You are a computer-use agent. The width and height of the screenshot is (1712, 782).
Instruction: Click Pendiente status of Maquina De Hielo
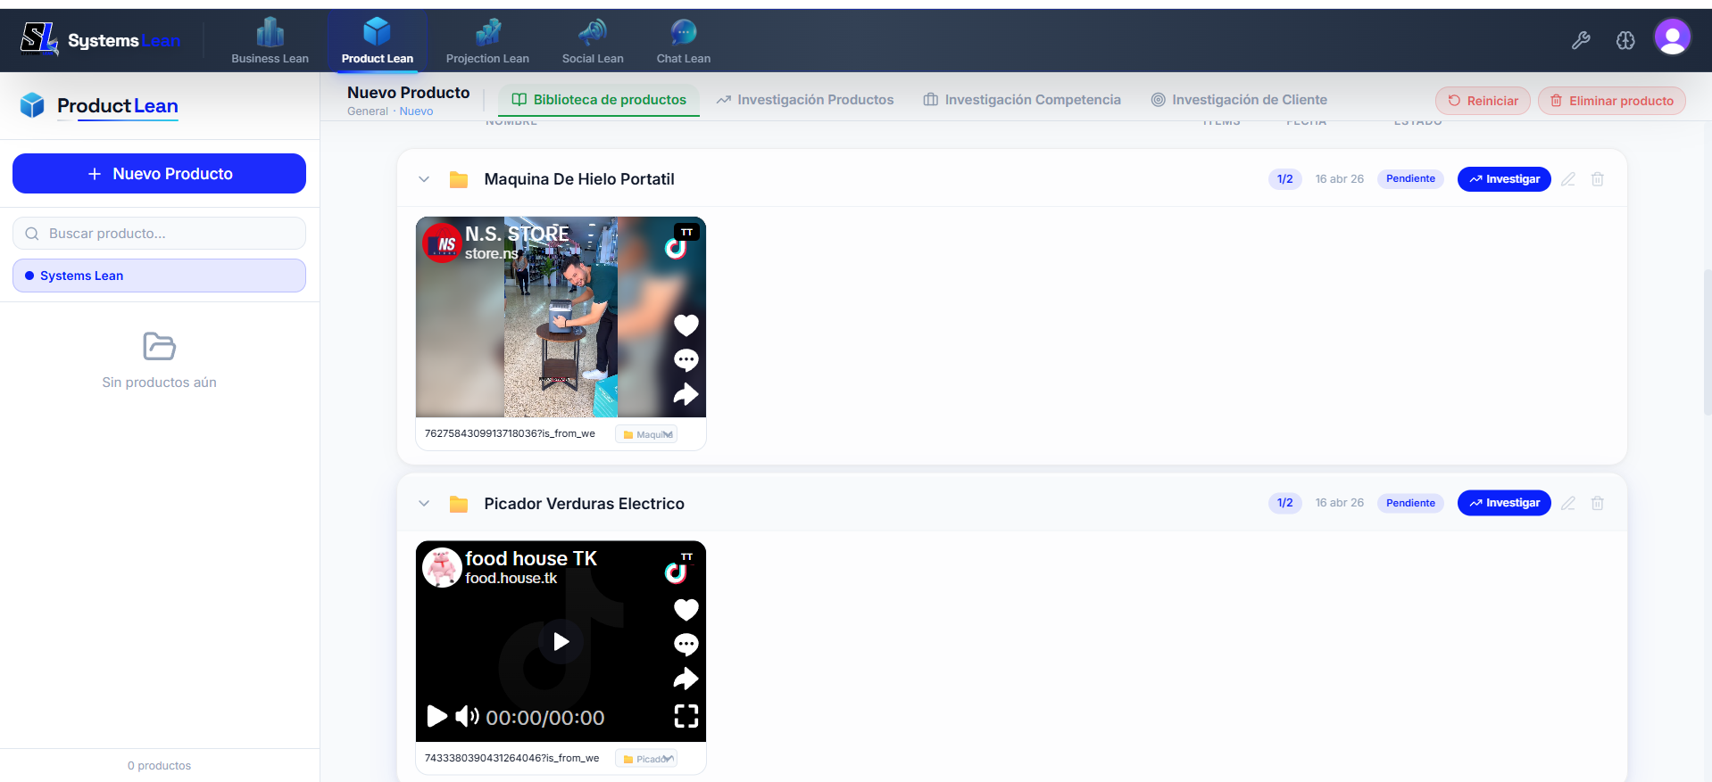pos(1410,179)
